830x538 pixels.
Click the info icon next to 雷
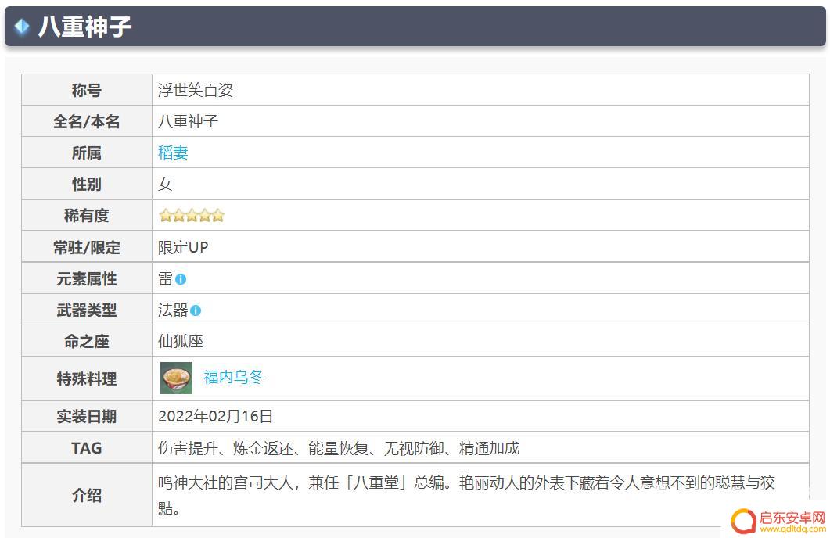(x=181, y=279)
